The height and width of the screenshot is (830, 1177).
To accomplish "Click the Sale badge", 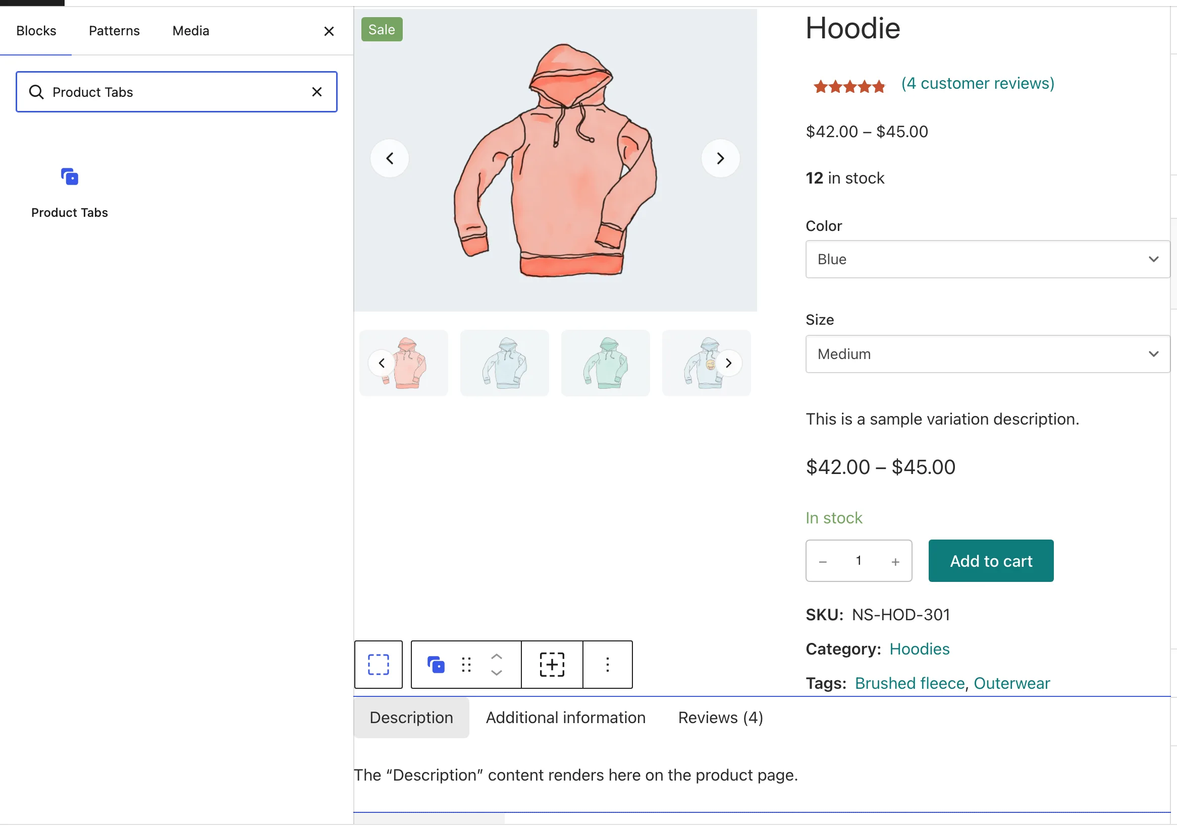I will (382, 30).
